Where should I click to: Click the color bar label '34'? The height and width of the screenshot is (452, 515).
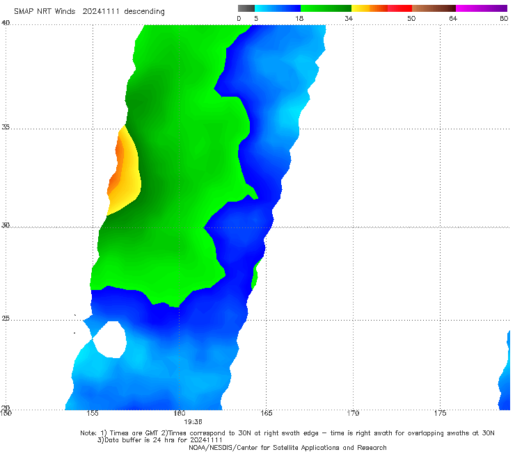pos(349,18)
